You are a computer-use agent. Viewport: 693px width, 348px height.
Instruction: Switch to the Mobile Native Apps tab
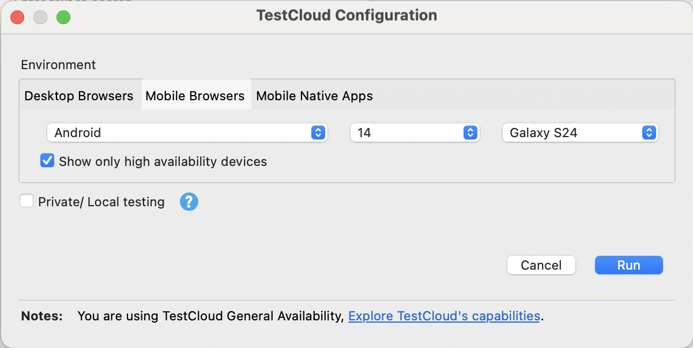coord(314,96)
